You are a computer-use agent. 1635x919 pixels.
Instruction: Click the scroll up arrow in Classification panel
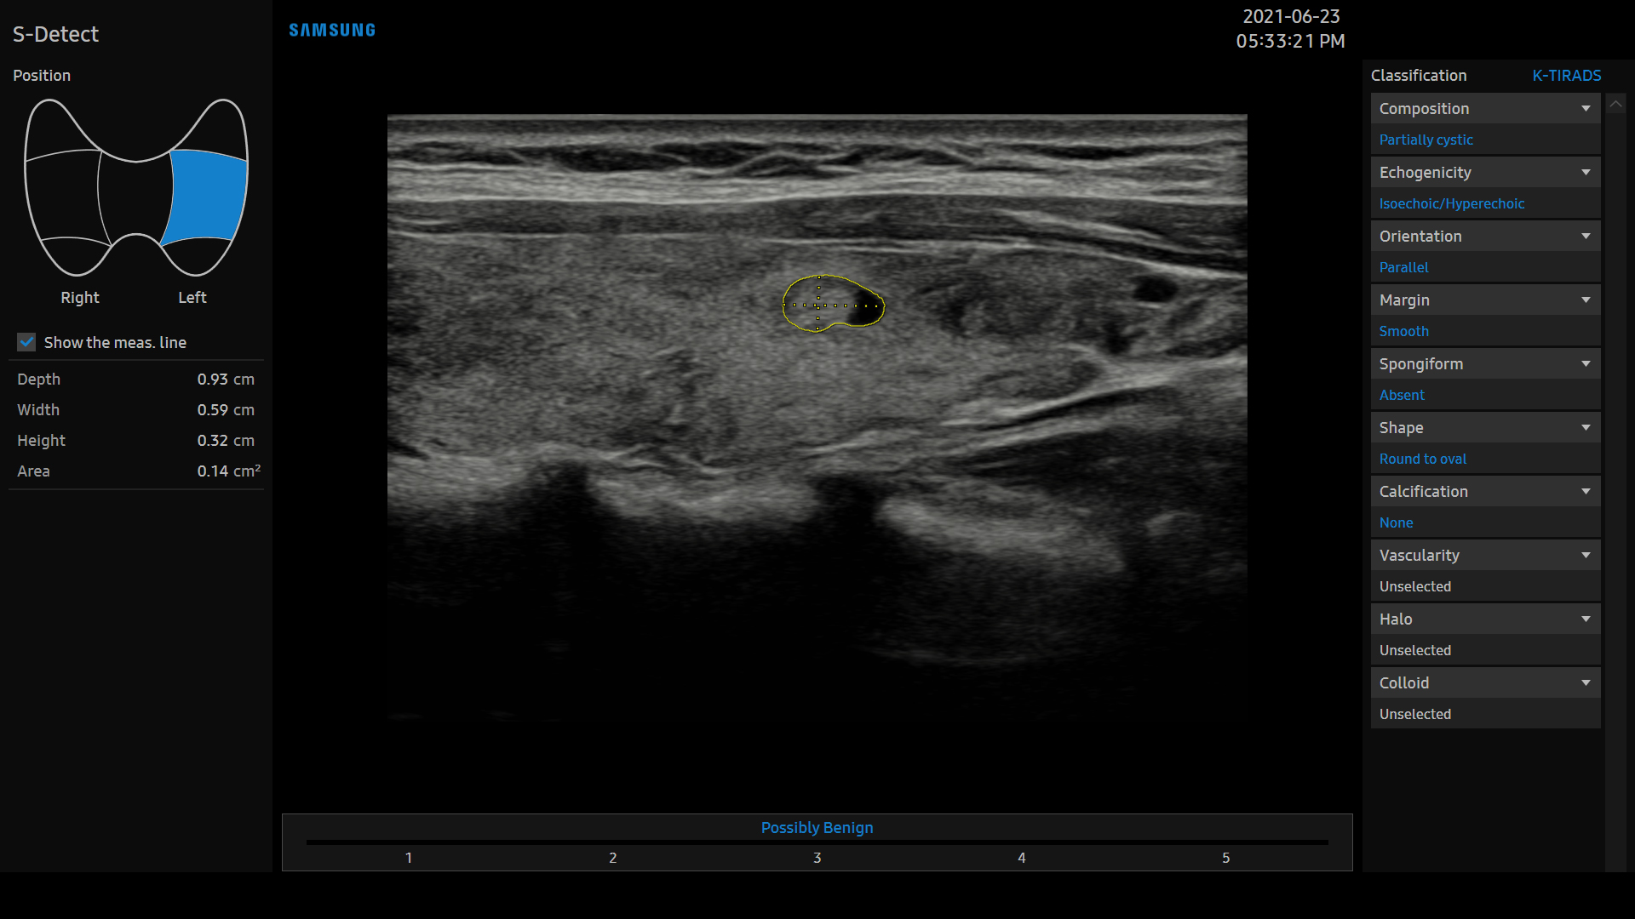pyautogui.click(x=1615, y=104)
